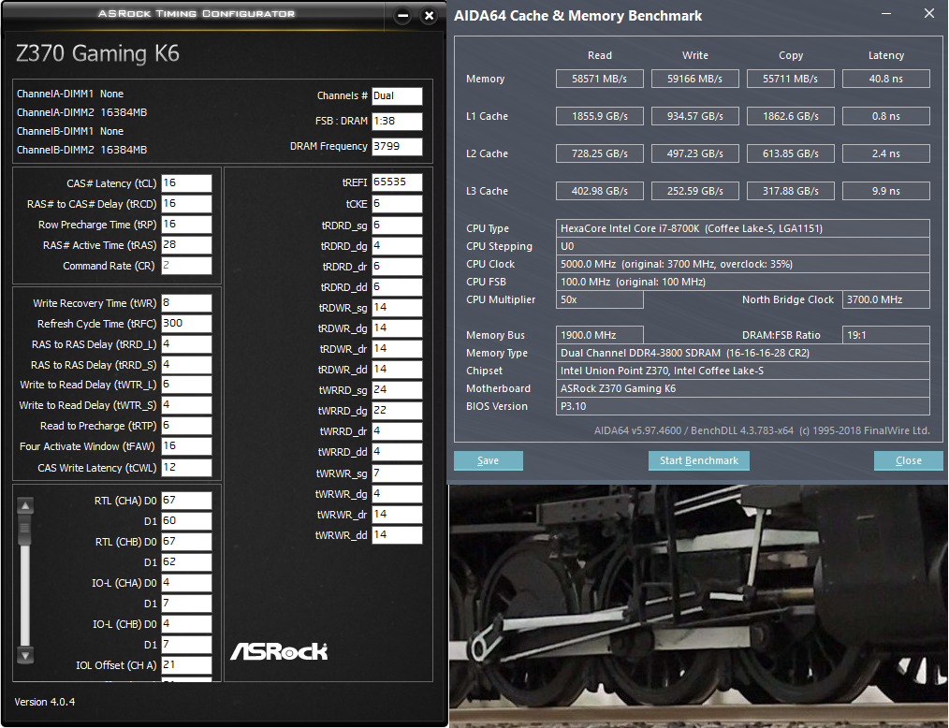Start the benchmark in AIDA64
This screenshot has height=728, width=949.
[x=698, y=460]
